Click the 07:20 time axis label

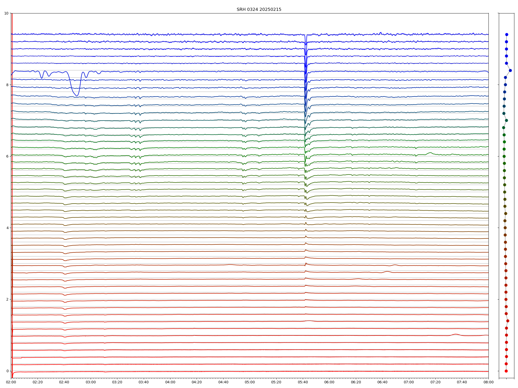(x=435, y=382)
